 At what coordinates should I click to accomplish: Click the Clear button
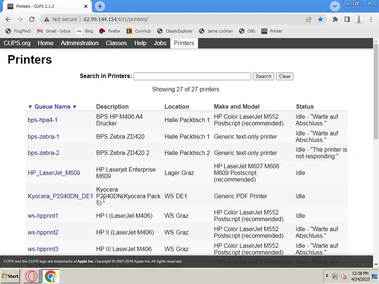click(x=285, y=76)
